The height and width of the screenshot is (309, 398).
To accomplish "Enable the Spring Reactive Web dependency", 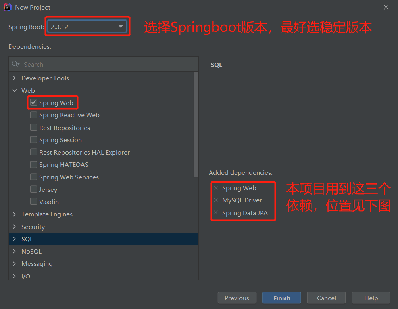I will click(34, 115).
